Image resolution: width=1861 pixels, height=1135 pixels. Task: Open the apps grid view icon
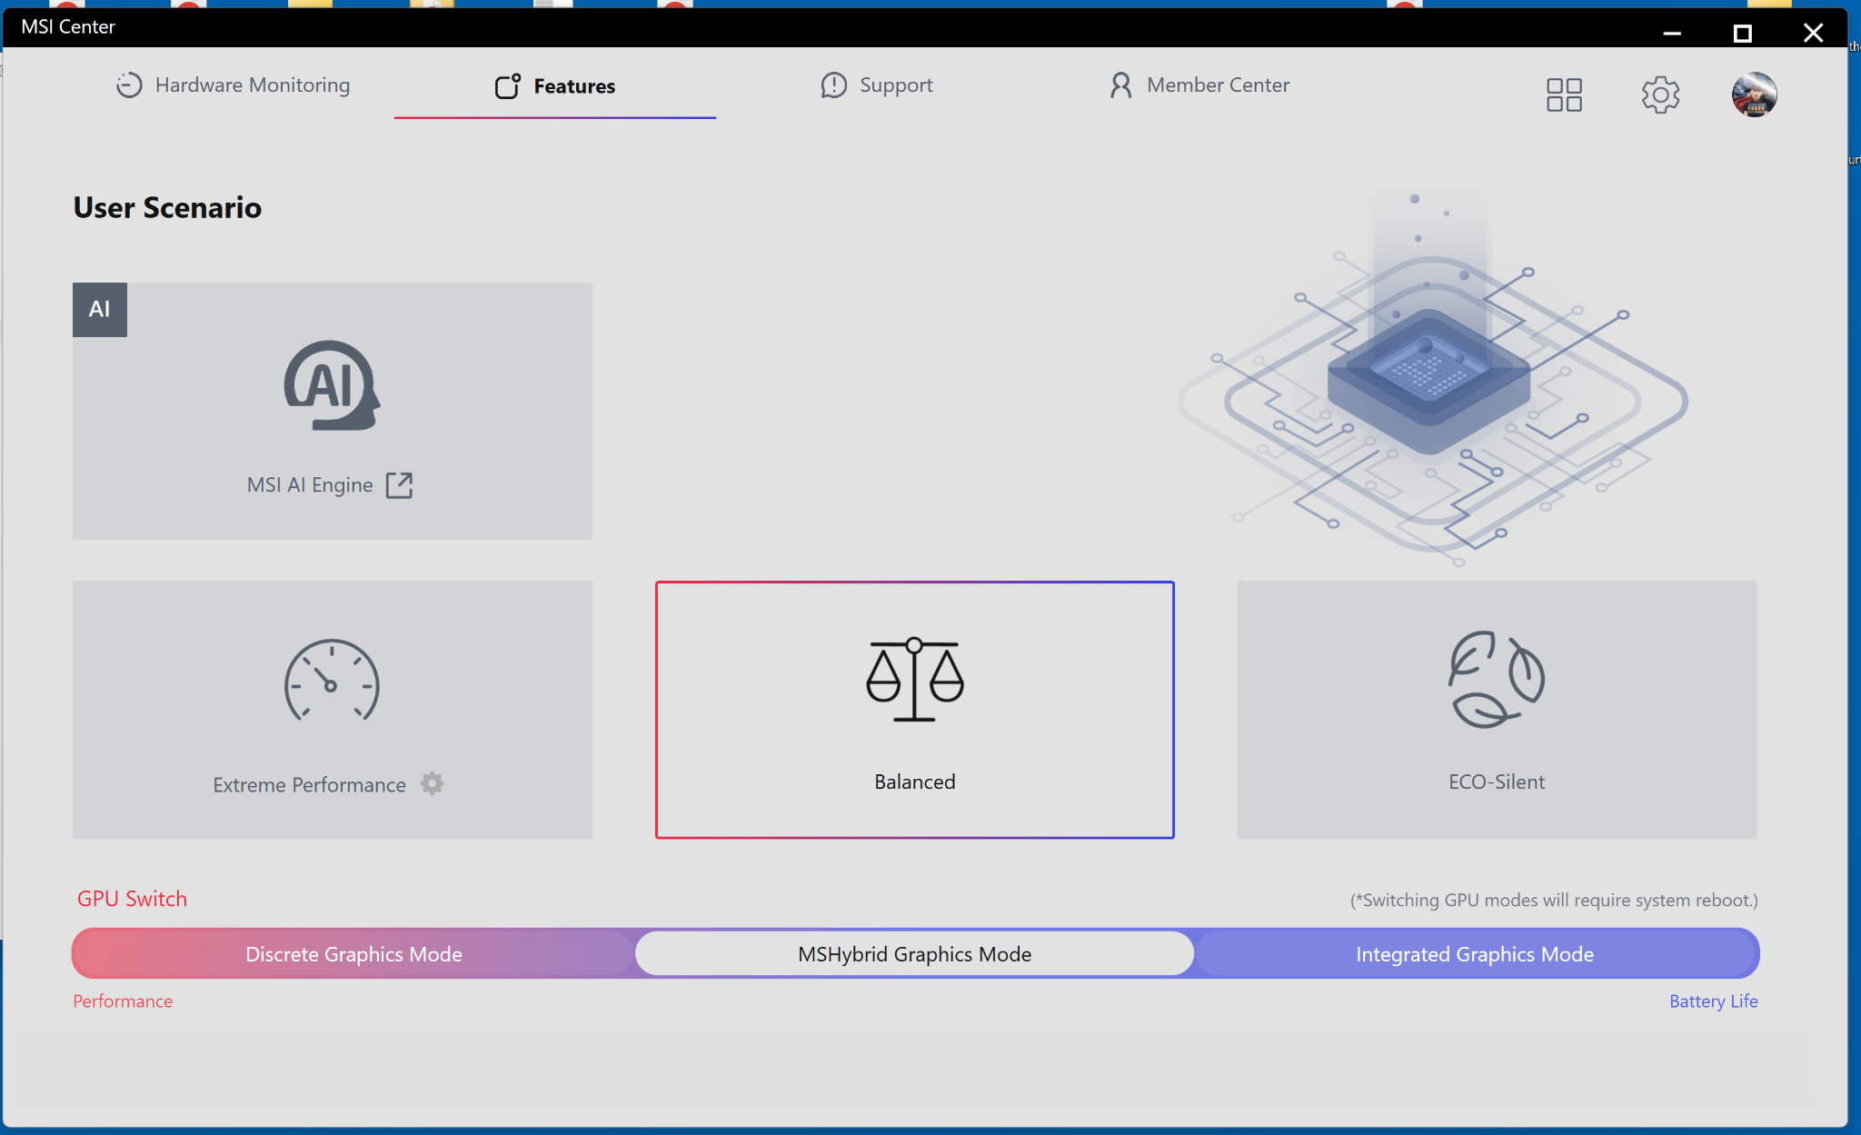pos(1564,95)
